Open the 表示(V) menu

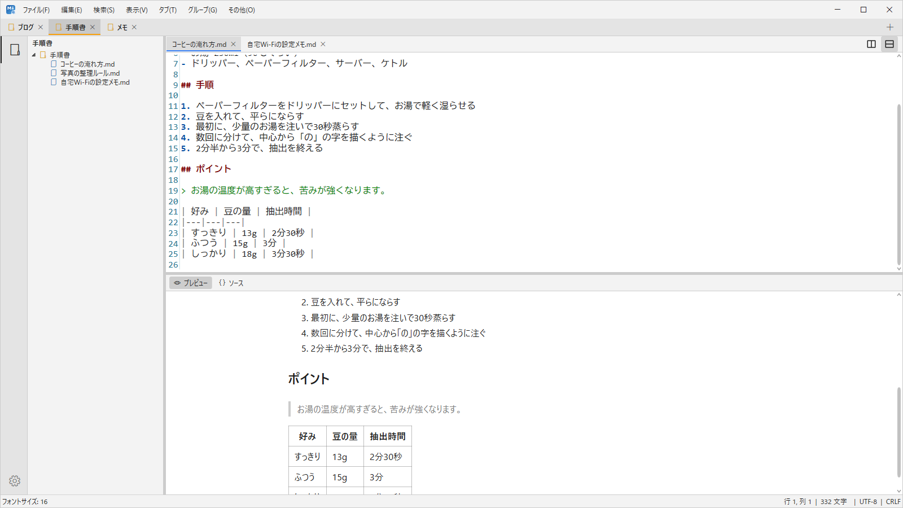137,10
